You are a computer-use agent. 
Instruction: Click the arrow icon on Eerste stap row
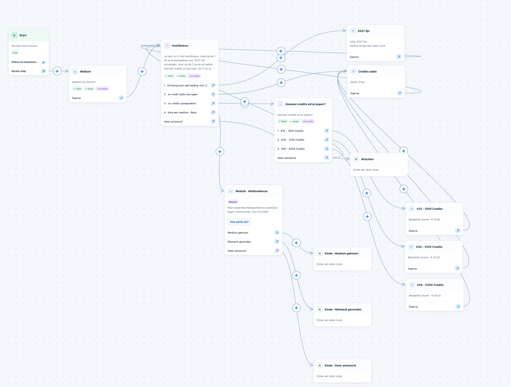click(43, 71)
